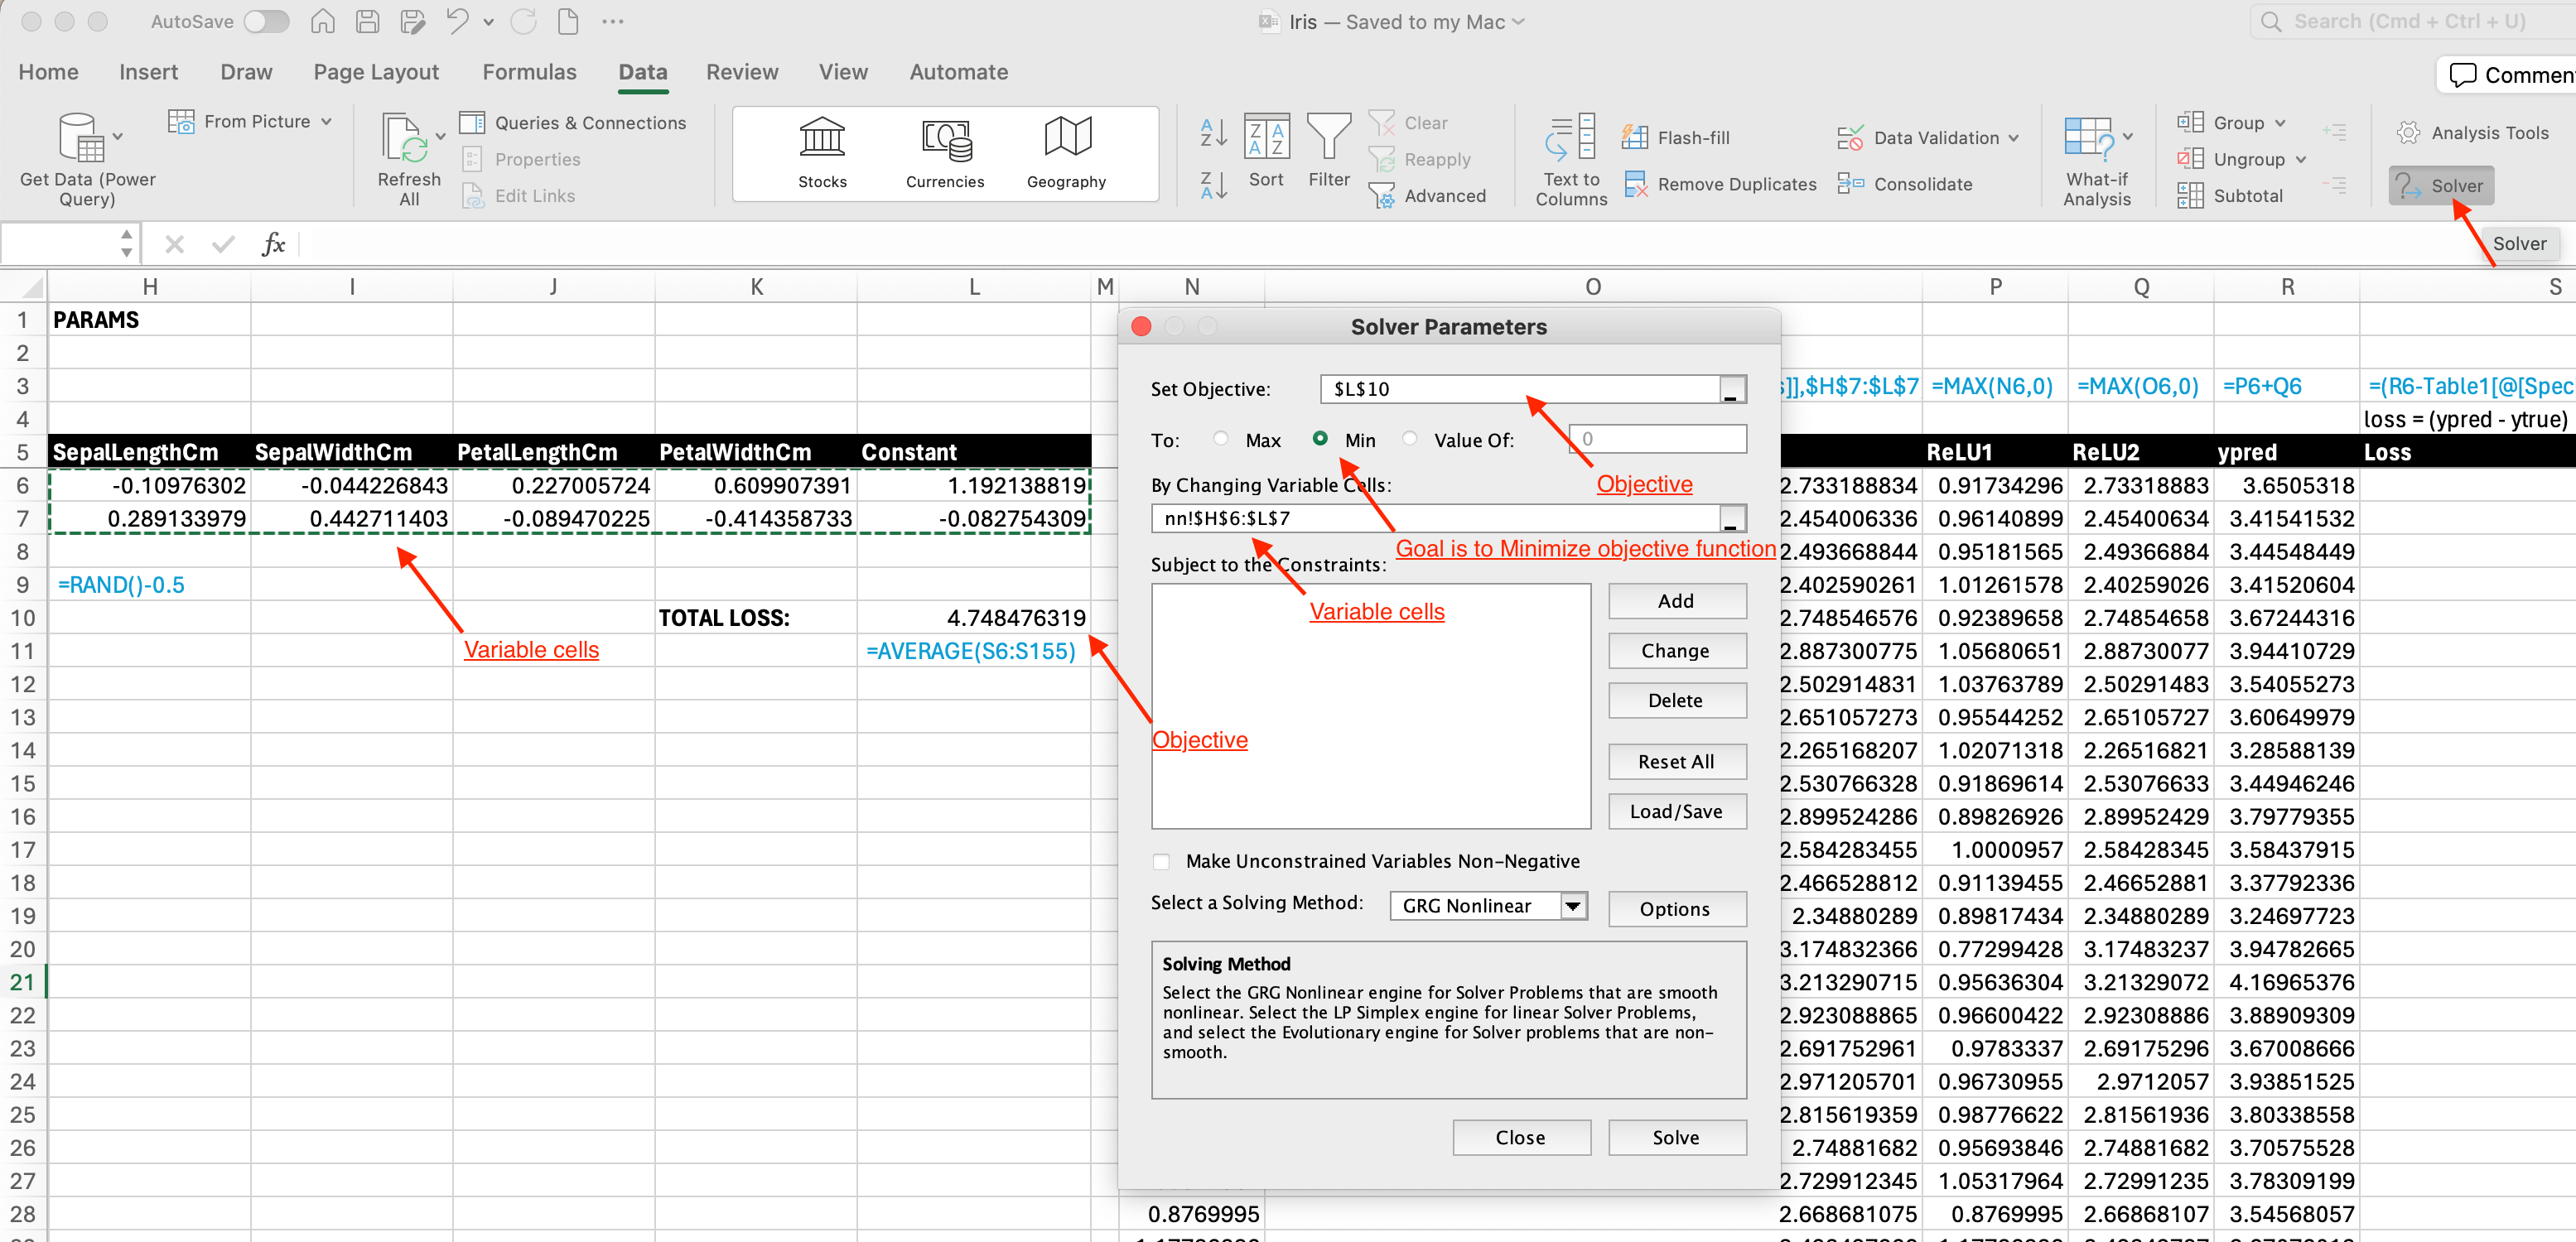Viewport: 2576px width, 1242px height.
Task: Click the Subtotal icon
Action: pyautogui.click(x=2190, y=196)
